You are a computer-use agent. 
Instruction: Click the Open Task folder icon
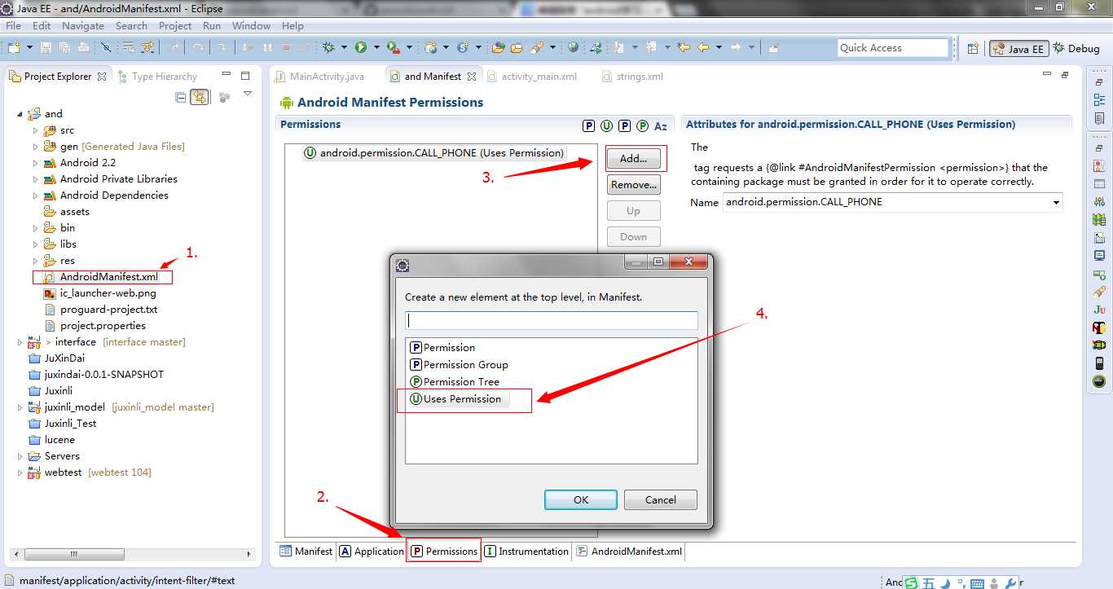point(517,48)
